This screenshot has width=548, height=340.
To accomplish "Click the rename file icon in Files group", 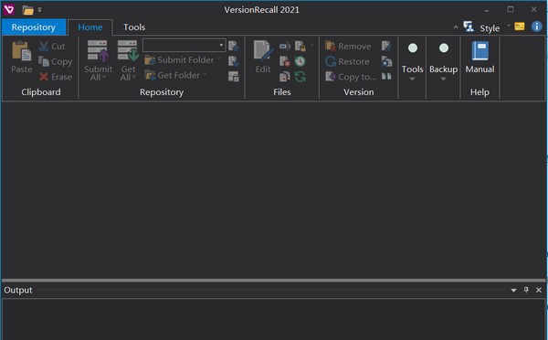I will (x=284, y=46).
